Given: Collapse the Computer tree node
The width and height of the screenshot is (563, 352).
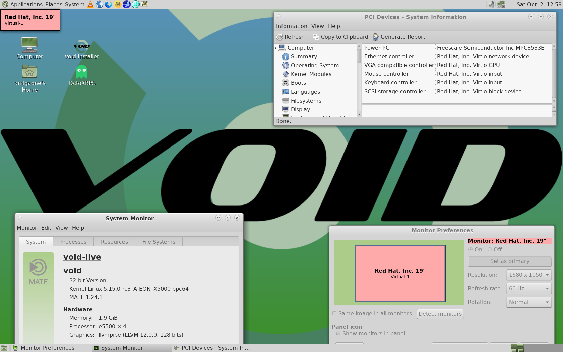Looking at the screenshot, I should pyautogui.click(x=276, y=48).
